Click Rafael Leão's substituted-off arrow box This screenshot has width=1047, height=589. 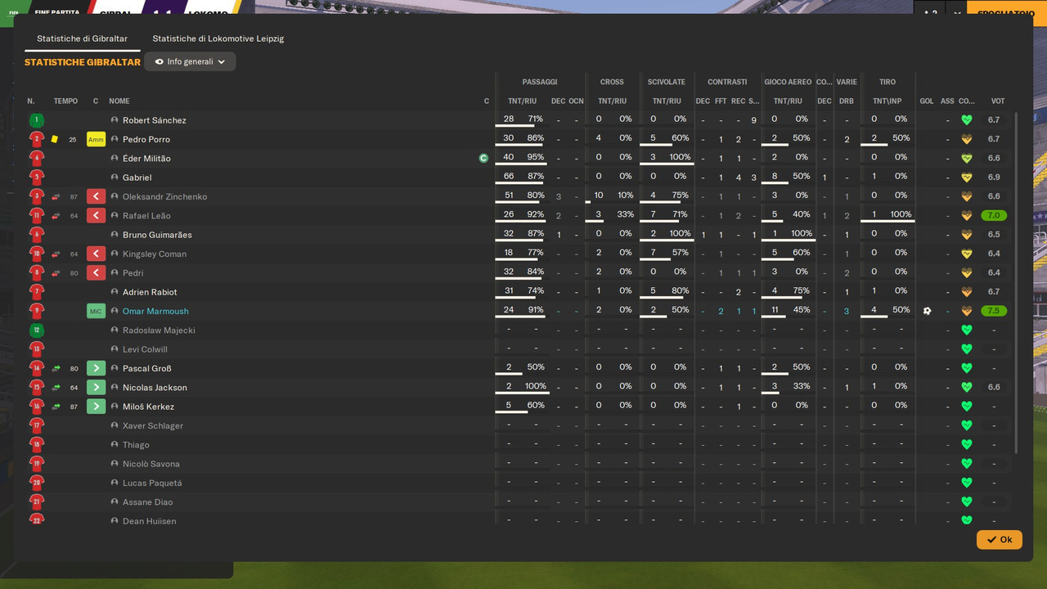pos(96,215)
